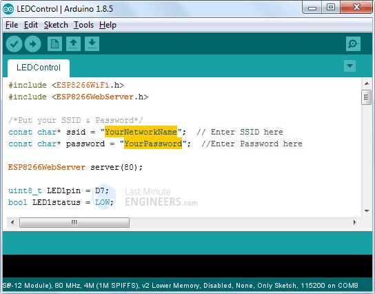375x294 pixels.
Task: Click the LED1pin variable name
Action: pos(63,190)
